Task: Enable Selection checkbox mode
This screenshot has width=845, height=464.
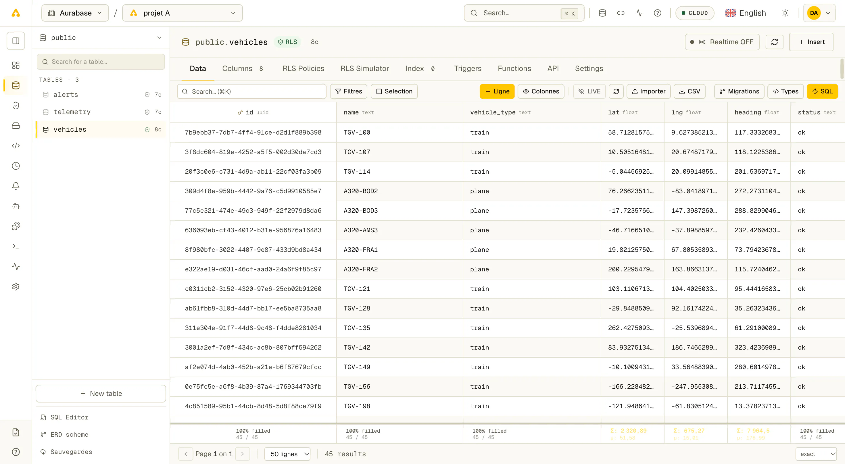Action: (x=394, y=91)
